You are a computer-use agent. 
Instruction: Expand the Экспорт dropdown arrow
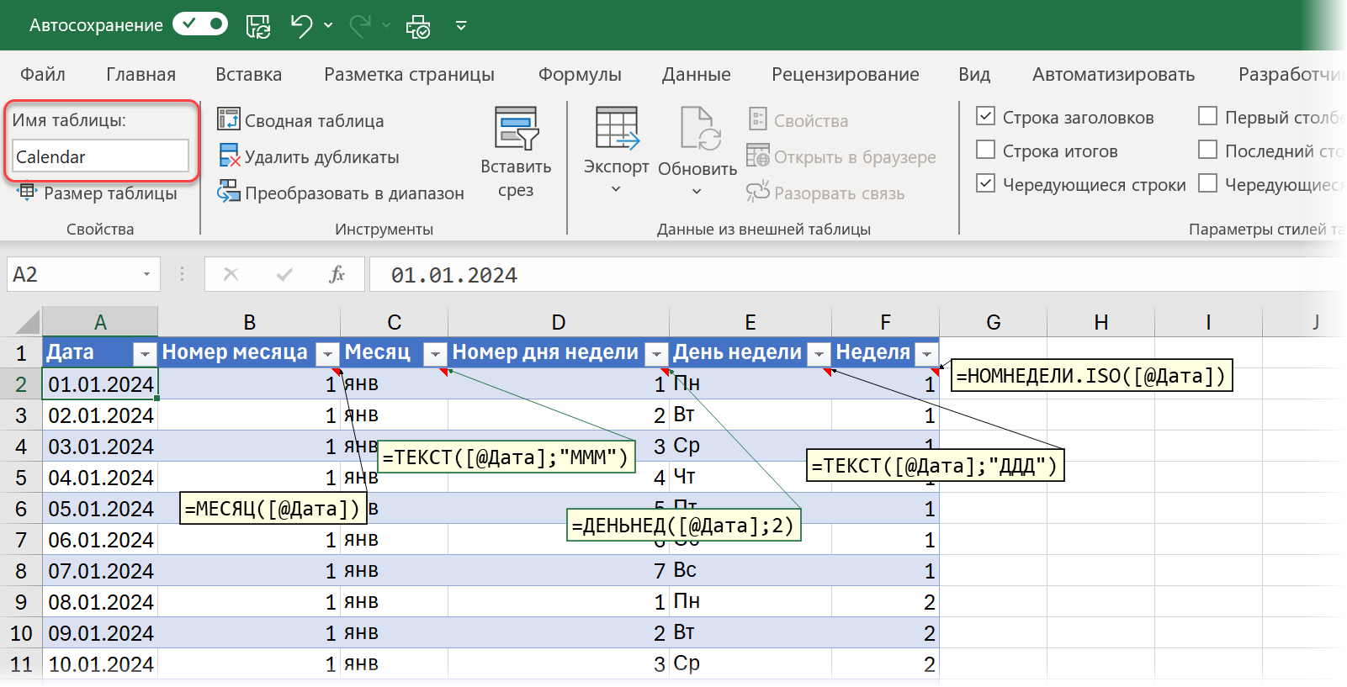pos(616,189)
